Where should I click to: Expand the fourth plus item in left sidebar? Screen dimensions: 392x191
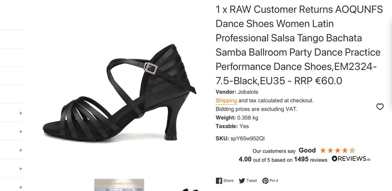point(21,169)
